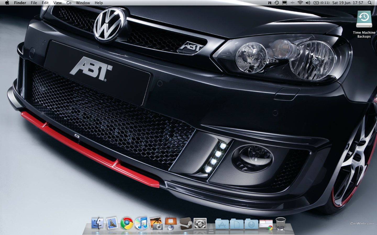This screenshot has width=377, height=235.
Task: Open System Preferences from the Dock
Action: pos(200,224)
